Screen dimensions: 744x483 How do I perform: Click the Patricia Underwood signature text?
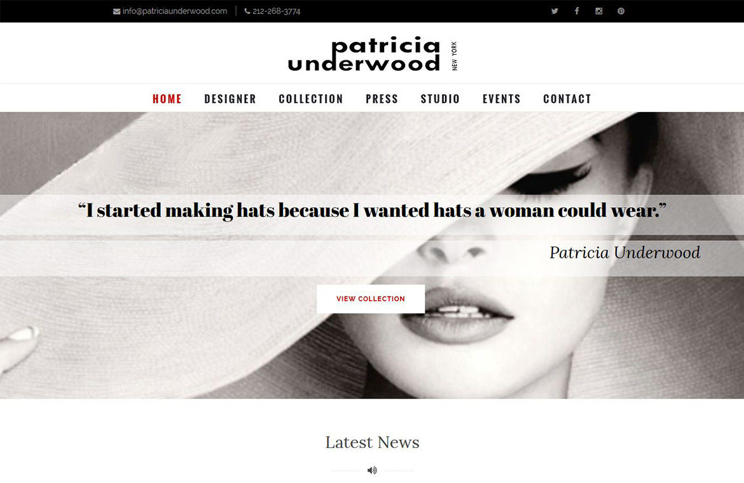click(x=625, y=253)
